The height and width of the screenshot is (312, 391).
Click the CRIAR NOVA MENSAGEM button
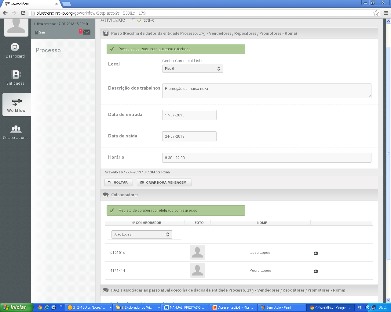(x=164, y=183)
